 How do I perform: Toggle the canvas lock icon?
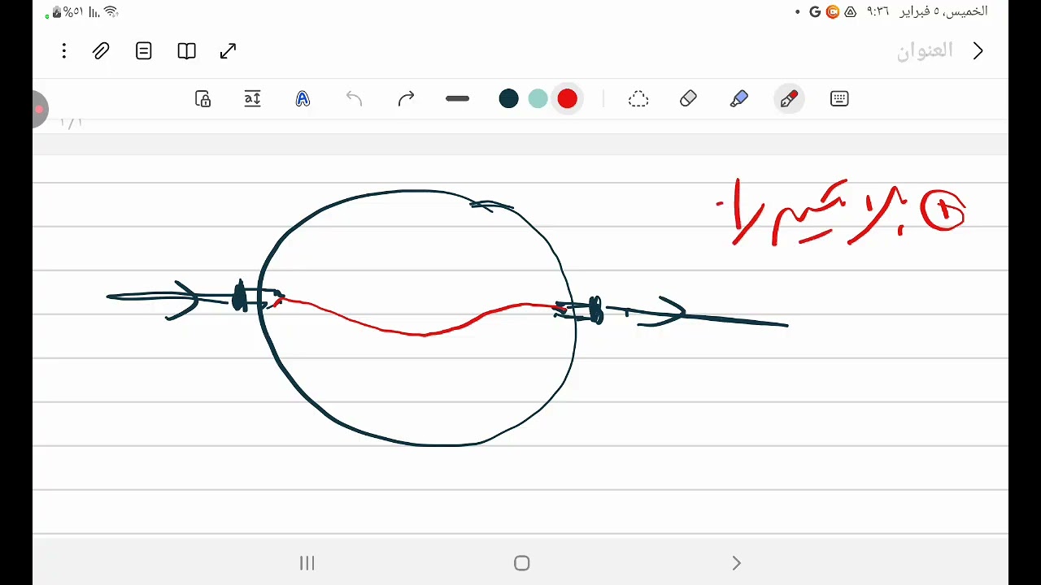click(x=203, y=99)
